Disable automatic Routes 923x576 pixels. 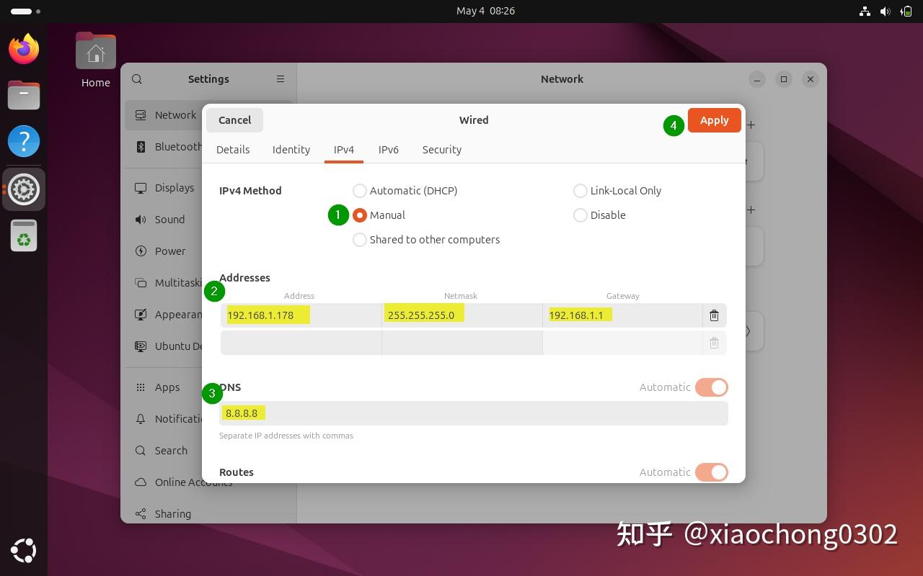[x=711, y=472]
